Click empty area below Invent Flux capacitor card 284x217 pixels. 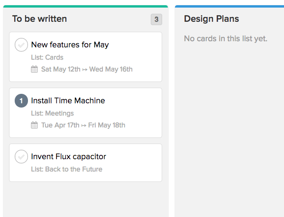(x=85, y=199)
